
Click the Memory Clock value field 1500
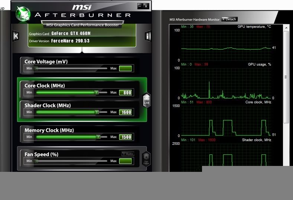click(x=126, y=137)
